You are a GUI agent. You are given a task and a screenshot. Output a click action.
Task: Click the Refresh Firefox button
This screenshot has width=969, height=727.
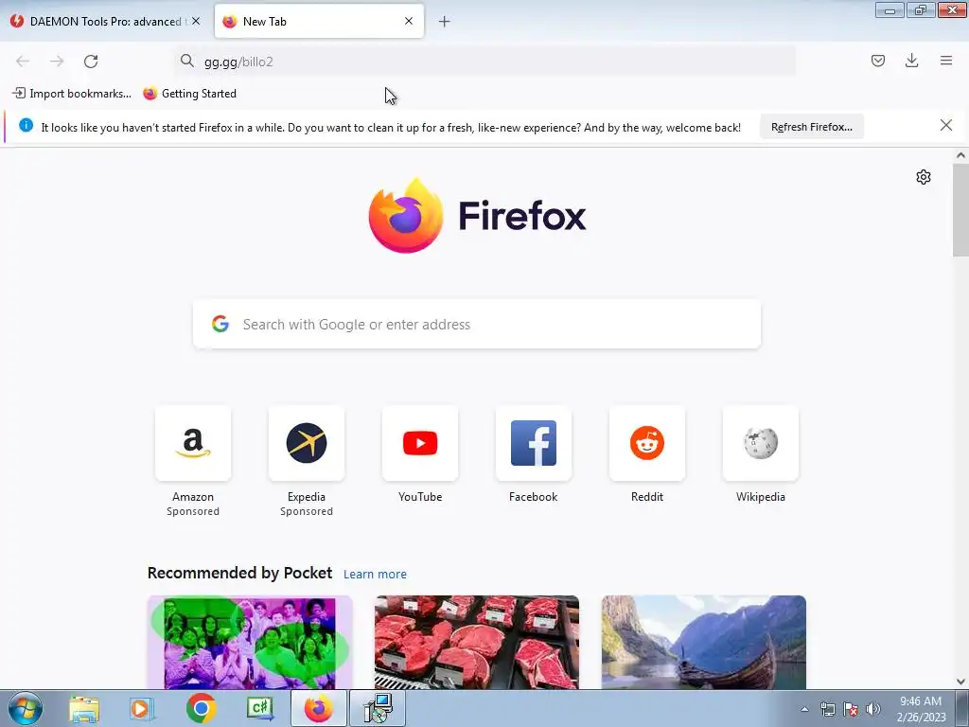(x=811, y=127)
